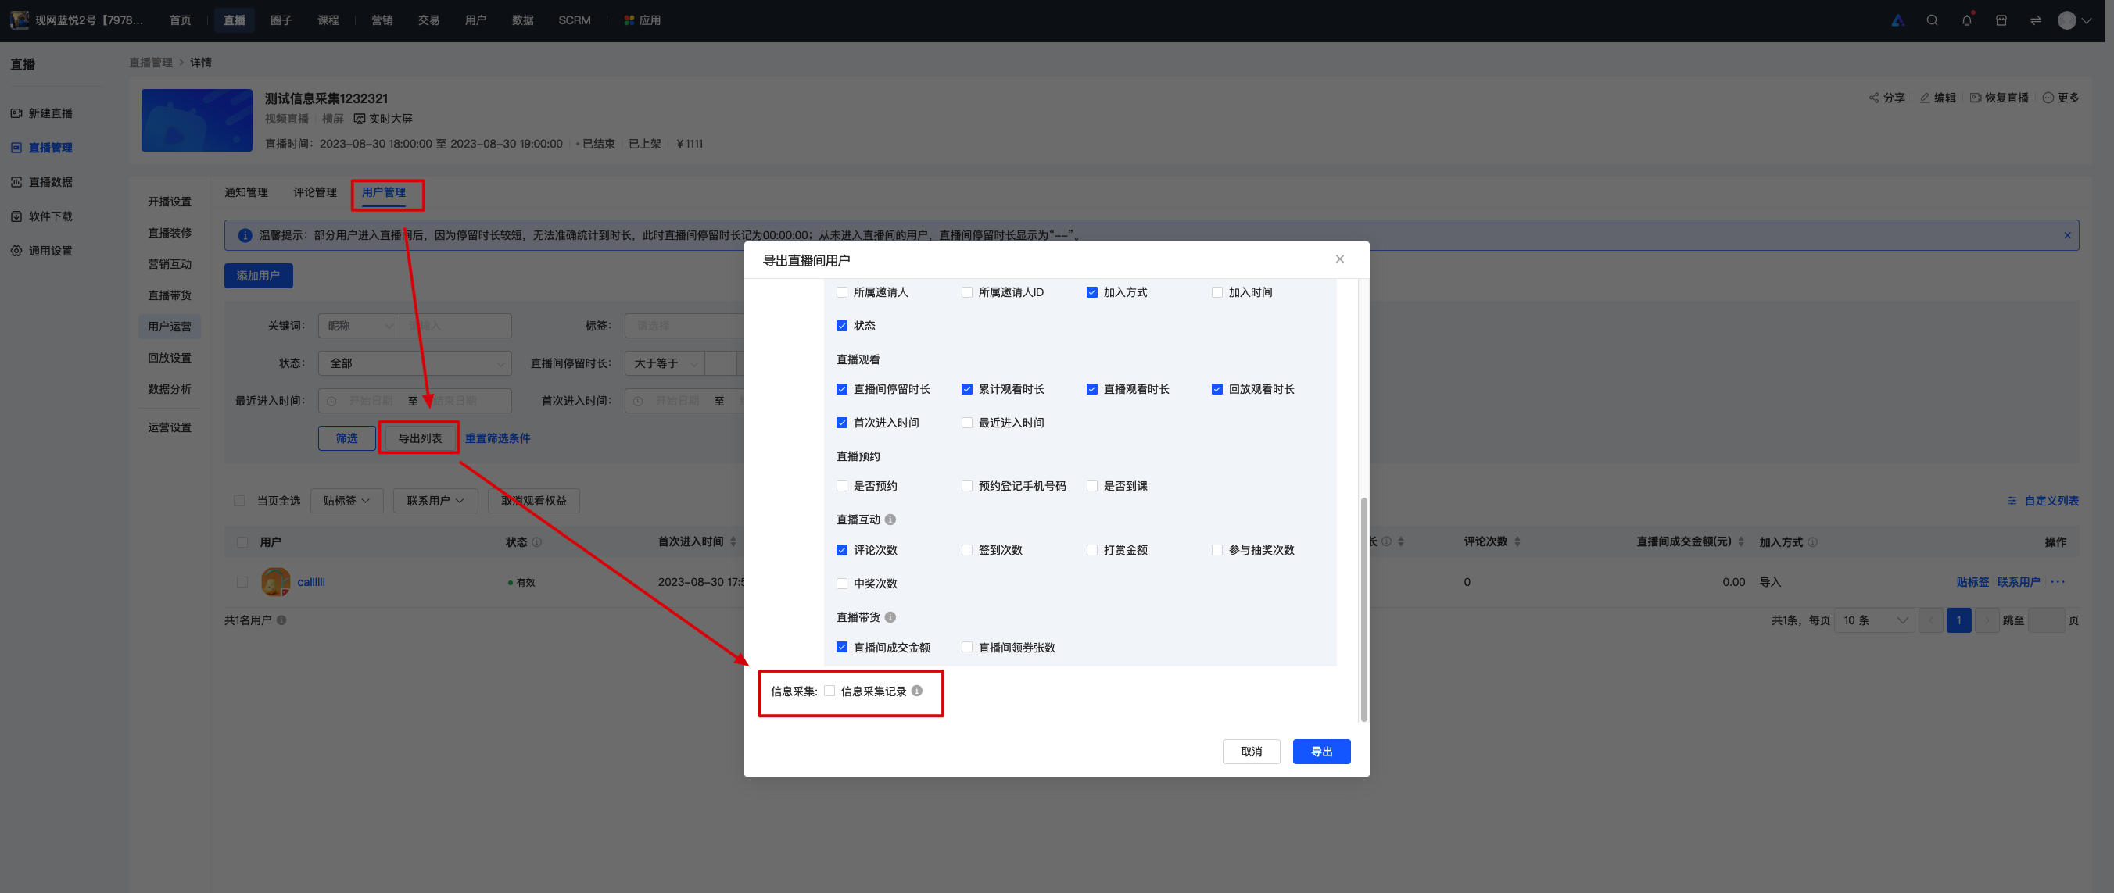The height and width of the screenshot is (893, 2114).
Task: Open 营销 in top navigation
Action: coord(382,20)
